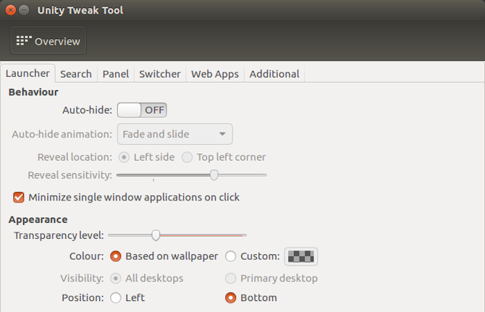485x312 pixels.
Task: Open the Web Apps tab
Action: pyautogui.click(x=215, y=74)
